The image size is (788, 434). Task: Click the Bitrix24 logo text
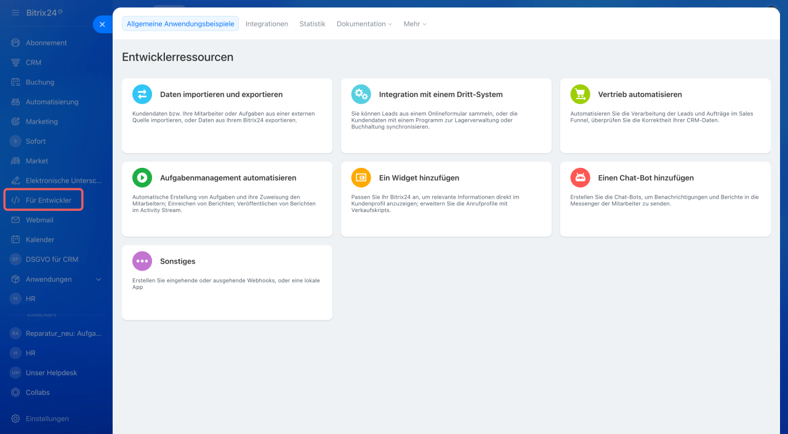(x=44, y=12)
